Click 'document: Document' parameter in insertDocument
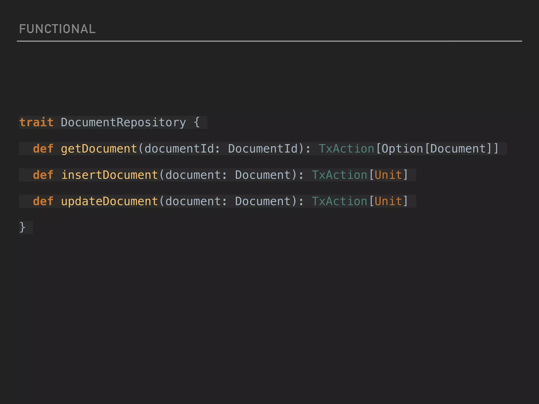 (x=228, y=175)
